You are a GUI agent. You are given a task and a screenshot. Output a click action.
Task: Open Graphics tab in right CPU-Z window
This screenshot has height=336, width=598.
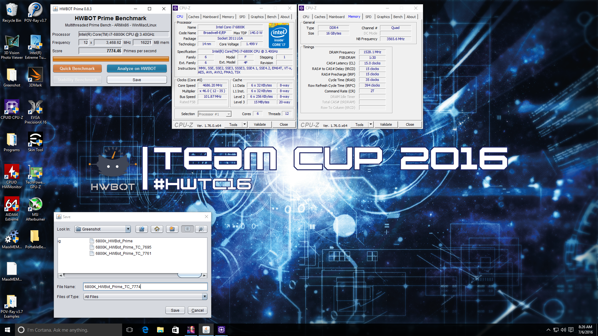tap(383, 17)
